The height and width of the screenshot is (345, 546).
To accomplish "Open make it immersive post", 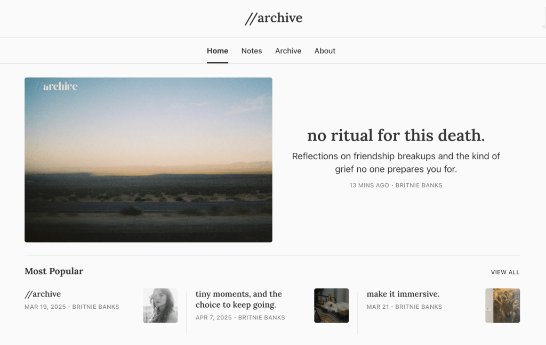I will pyautogui.click(x=403, y=294).
